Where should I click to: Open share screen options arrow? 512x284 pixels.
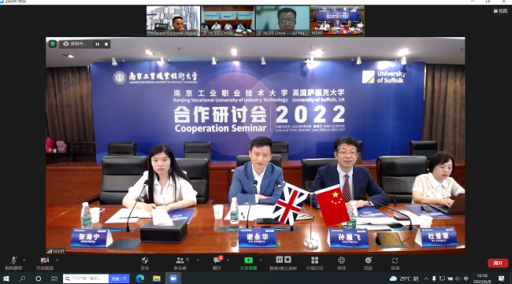(x=261, y=260)
